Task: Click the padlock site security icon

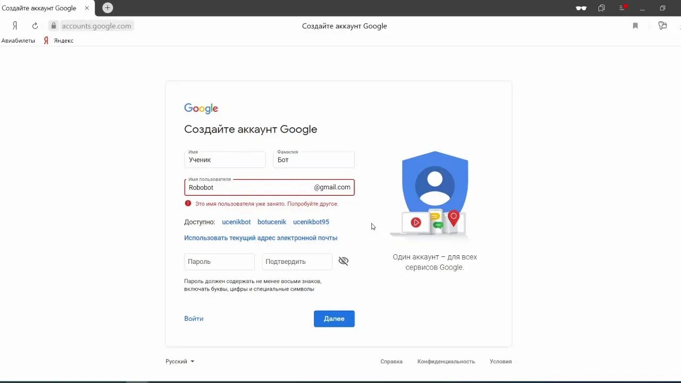Action: (x=53, y=26)
